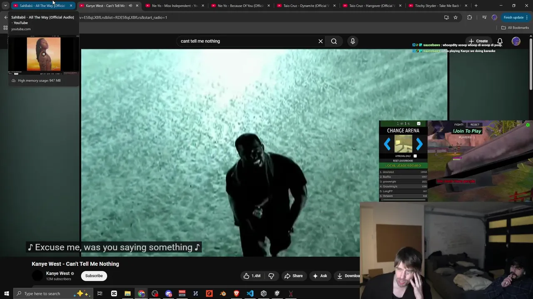
Task: Close the SahBabii tab
Action: pos(71,5)
